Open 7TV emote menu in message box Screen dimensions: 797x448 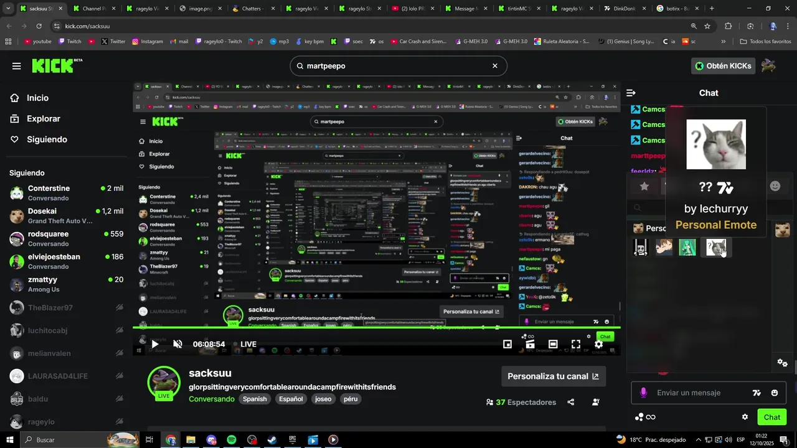(757, 393)
